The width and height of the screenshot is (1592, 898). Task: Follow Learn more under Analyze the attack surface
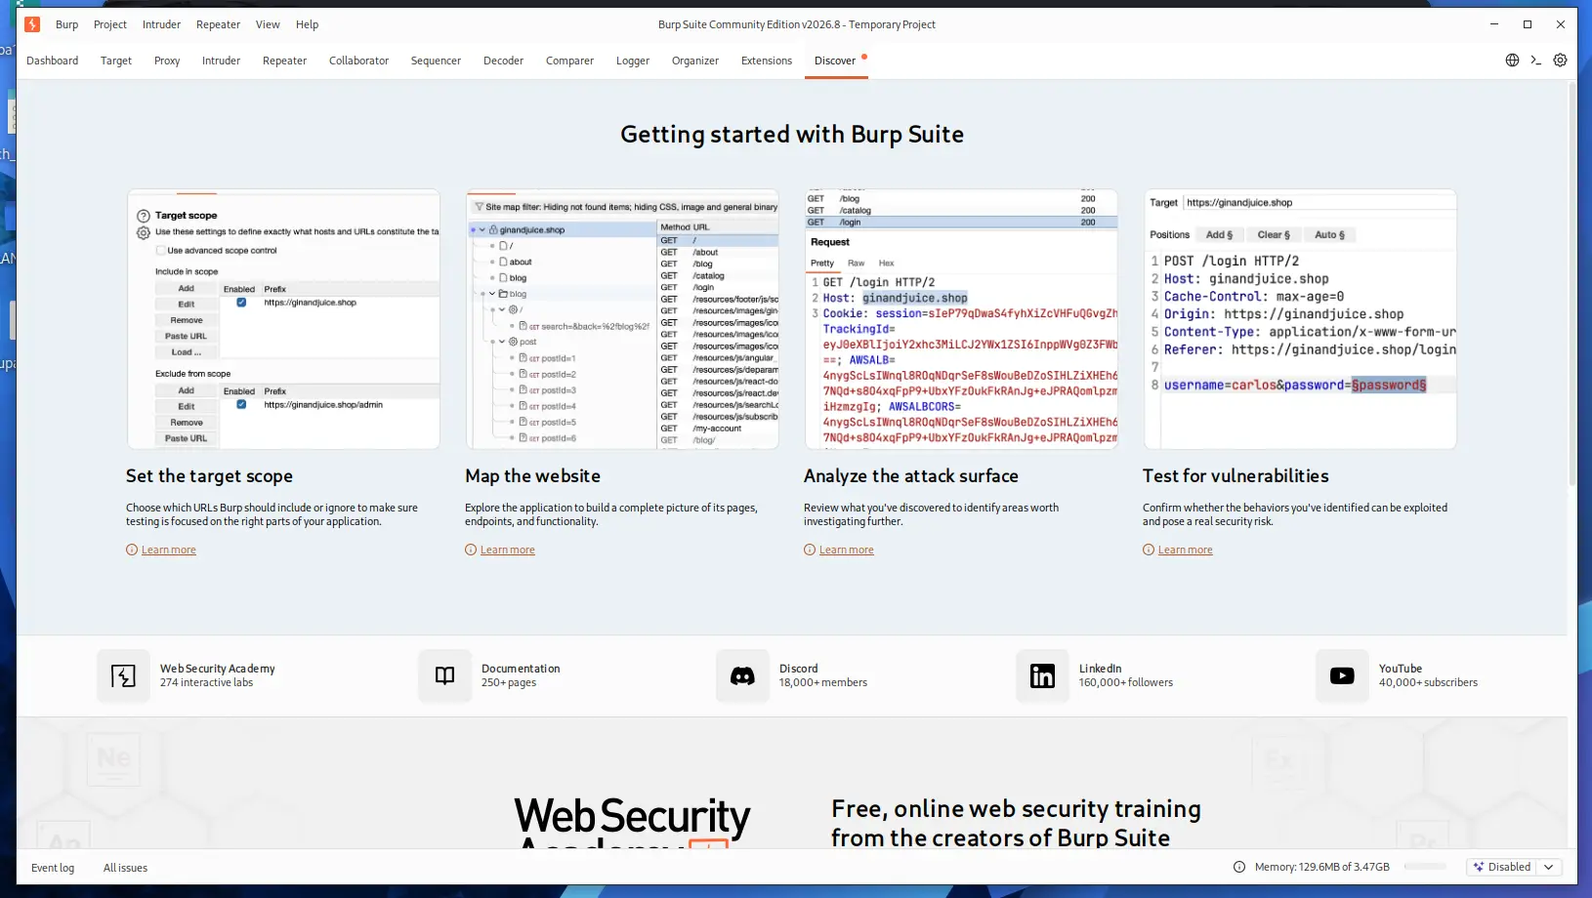click(847, 550)
